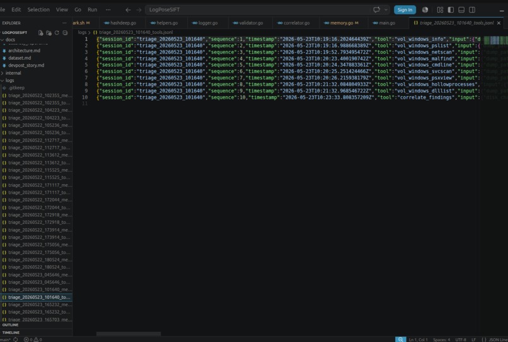508x342 pixels.
Task: Click the New File icon in Explorer header
Action: tap(40, 33)
